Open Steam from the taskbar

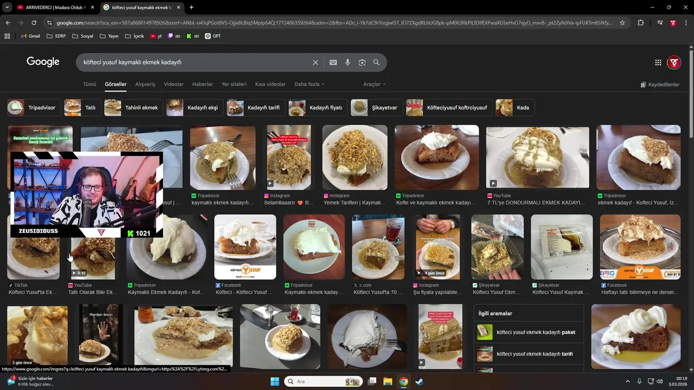pos(419,381)
